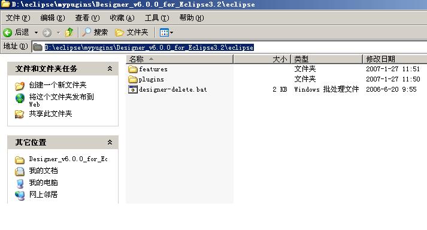Screen dimensions: 427x230
Task: Go to 网上邻居 link
Action: 43,195
